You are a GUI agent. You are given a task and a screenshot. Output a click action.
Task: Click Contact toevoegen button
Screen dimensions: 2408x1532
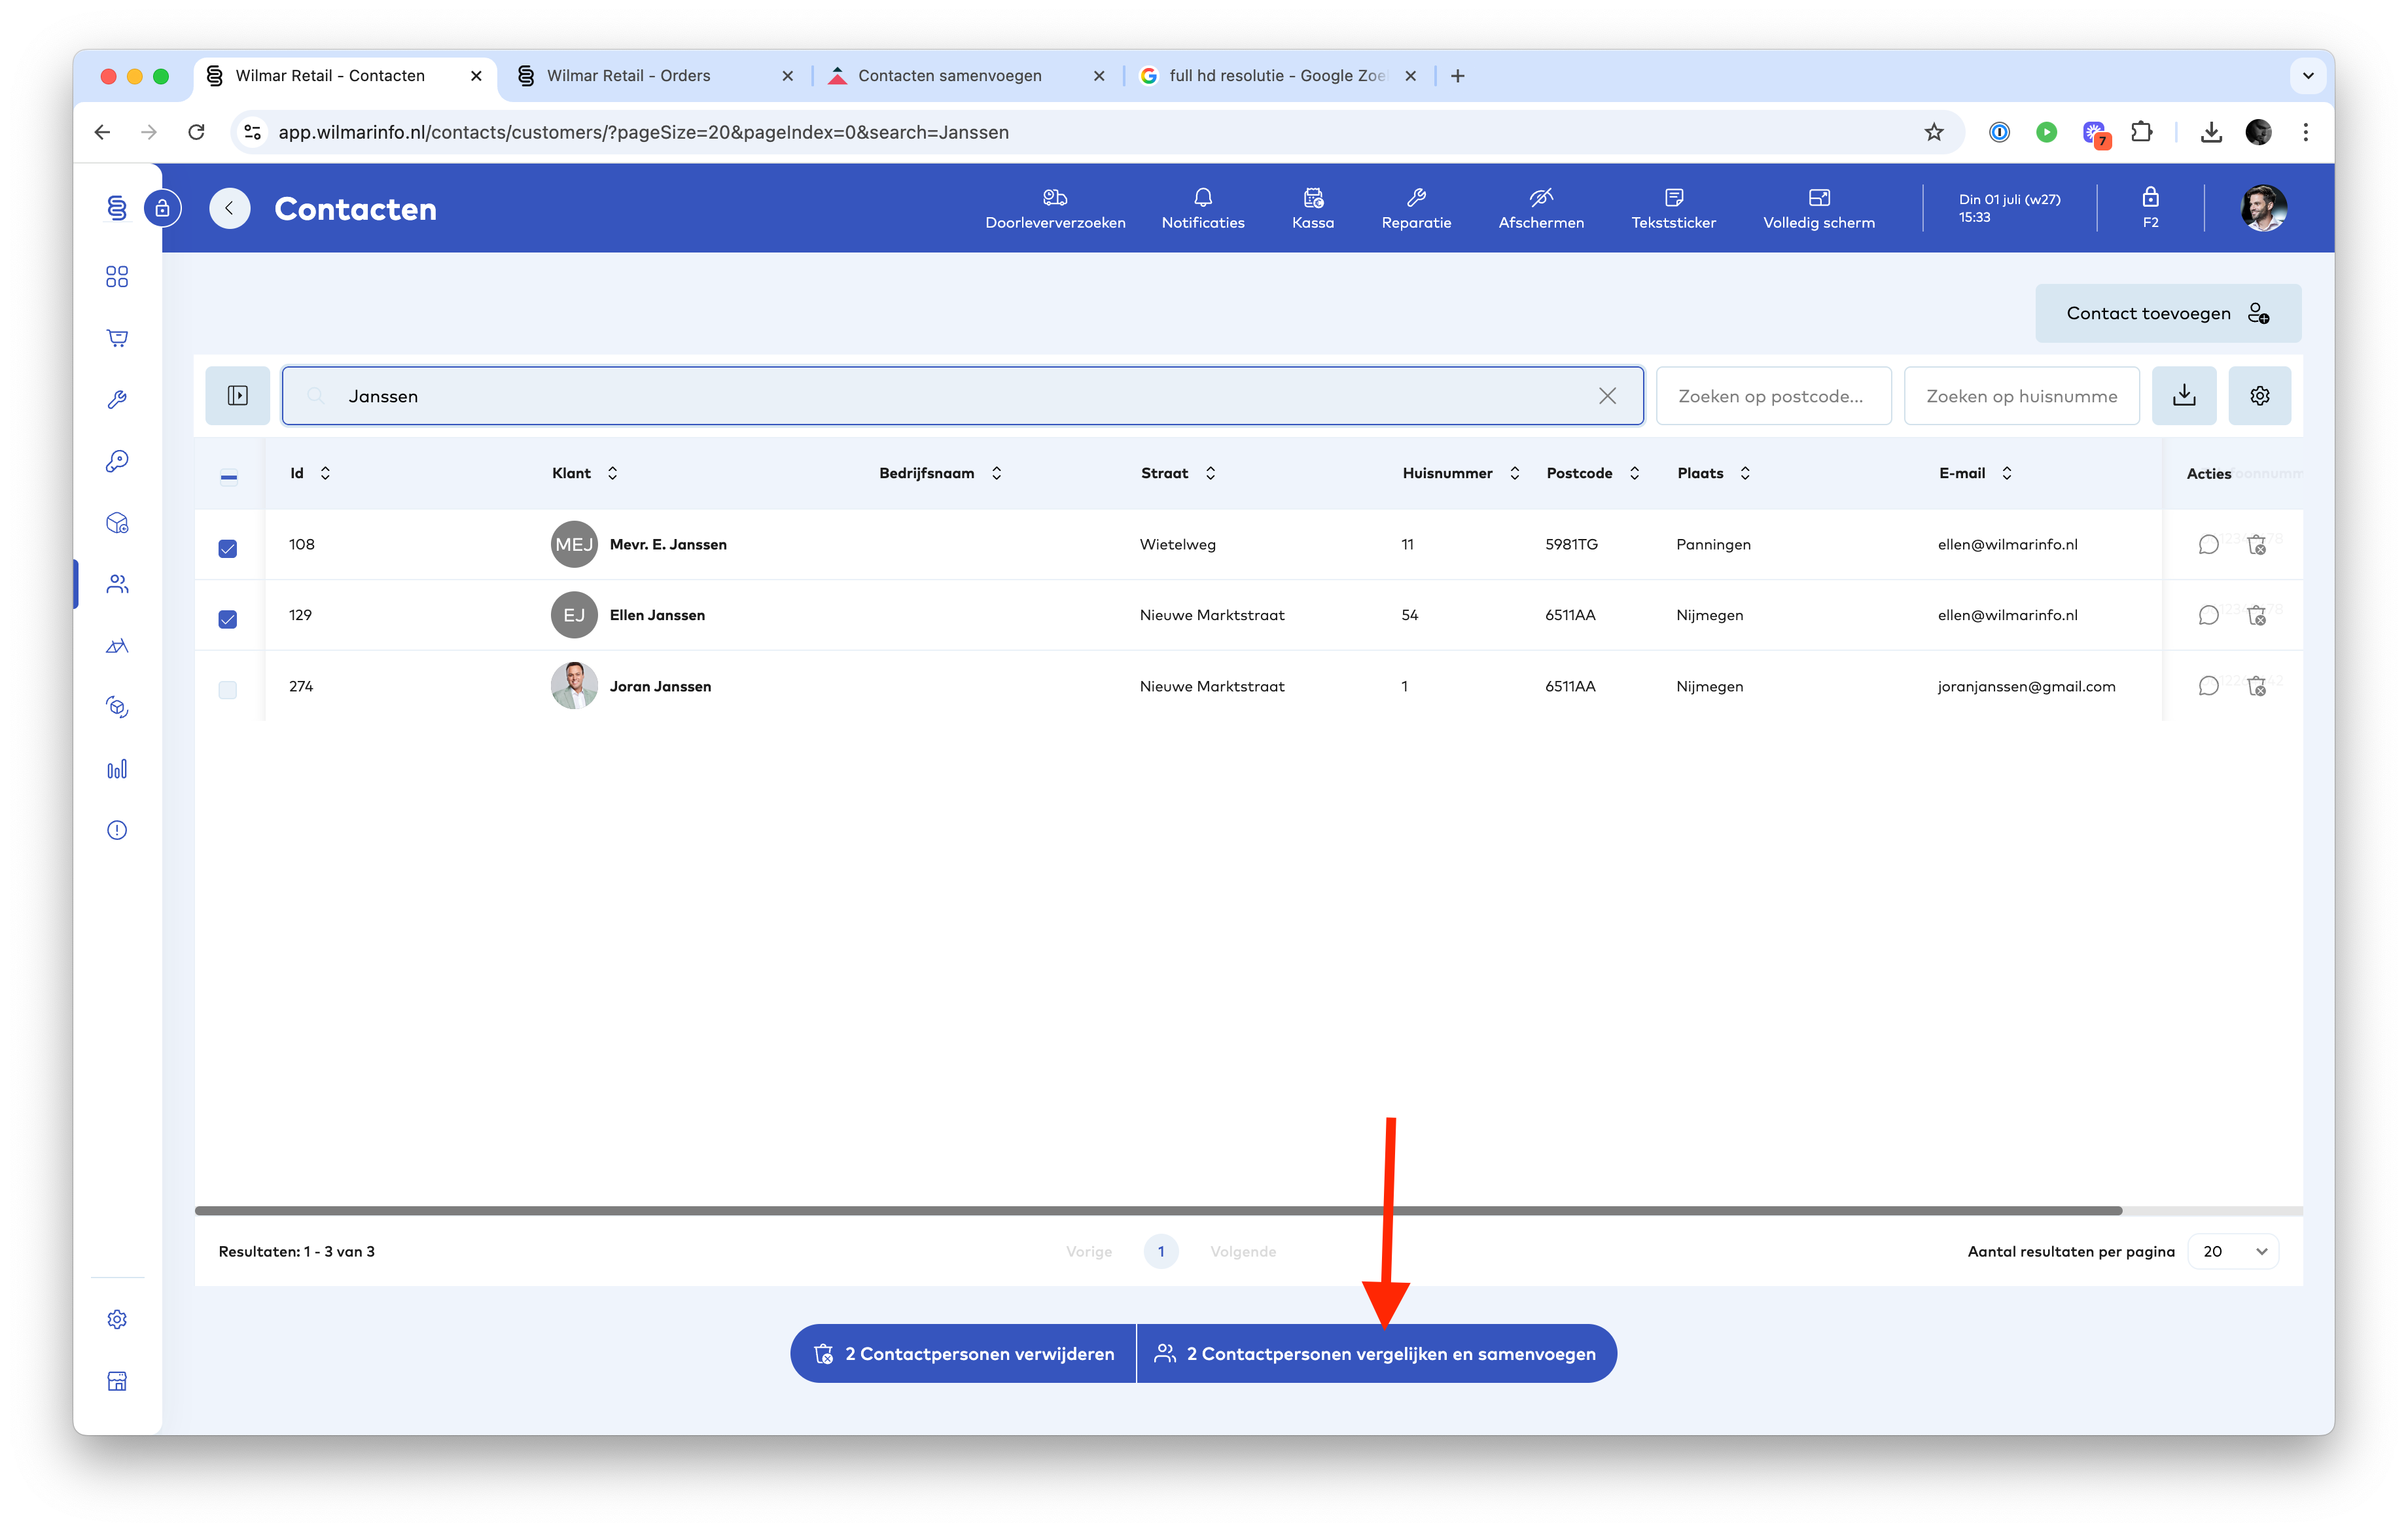(x=2168, y=313)
